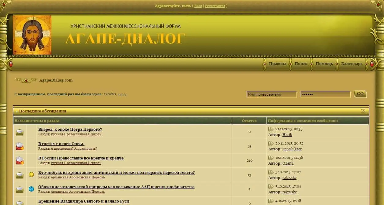Click the "Информация о последнем сообщении" column header

pyautogui.click(x=303, y=121)
